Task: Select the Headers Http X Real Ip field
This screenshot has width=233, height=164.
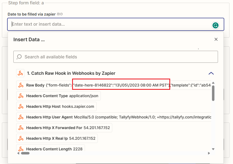Action: (x=56, y=138)
